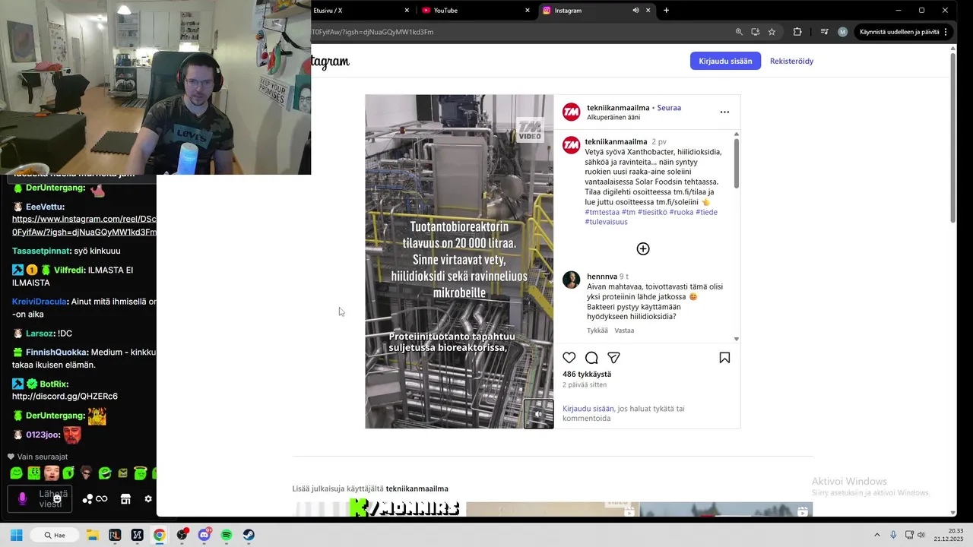Click the comments section scrollbar

tap(736, 163)
